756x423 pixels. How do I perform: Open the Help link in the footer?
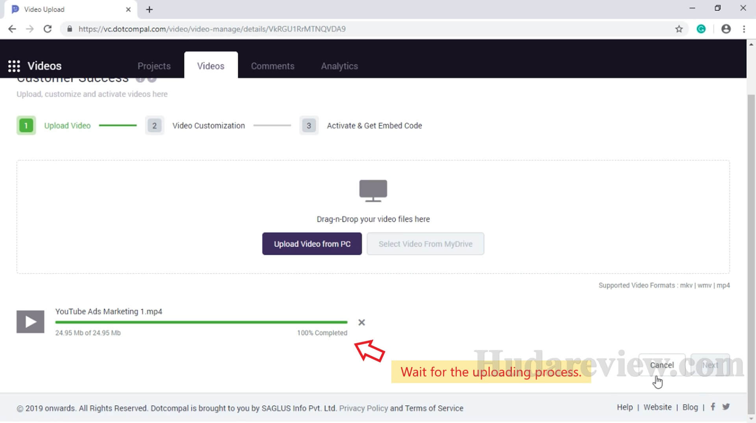(625, 407)
